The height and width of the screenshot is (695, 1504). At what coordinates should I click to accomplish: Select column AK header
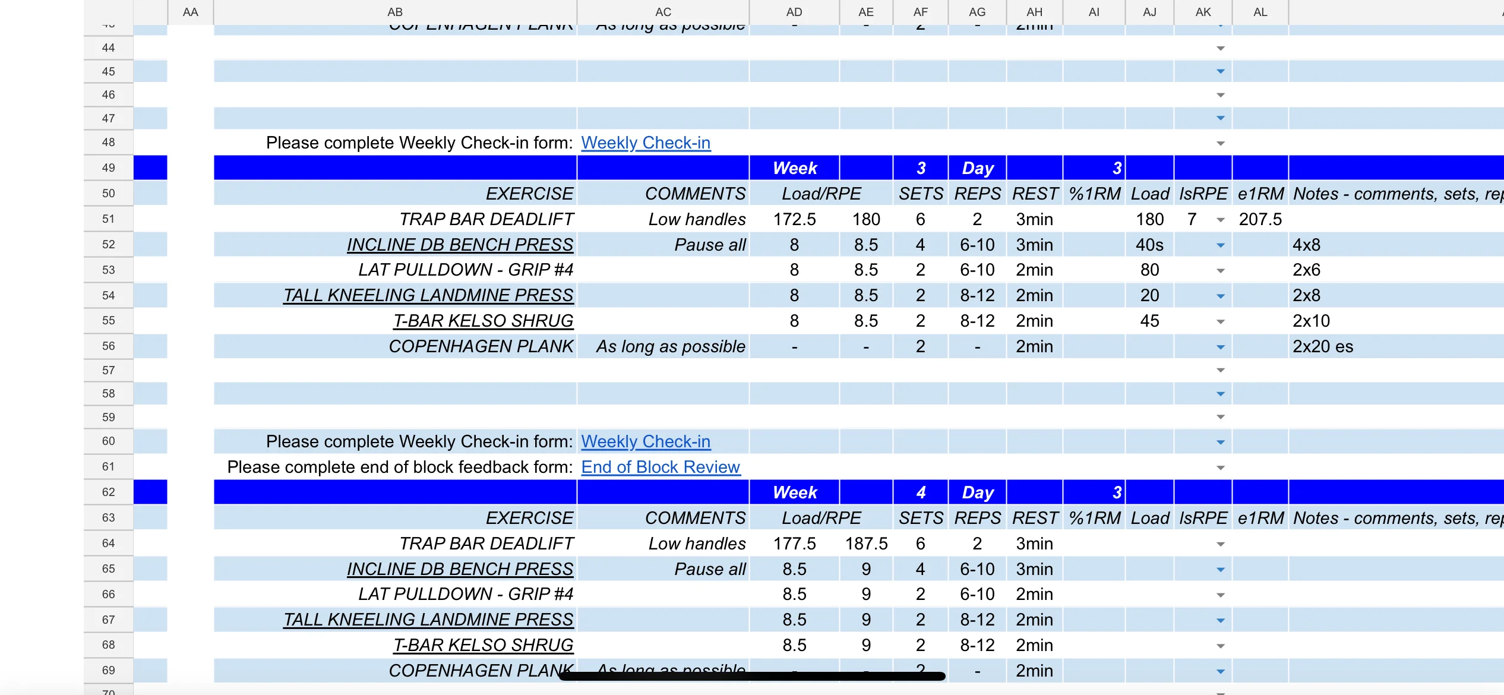[x=1203, y=12]
